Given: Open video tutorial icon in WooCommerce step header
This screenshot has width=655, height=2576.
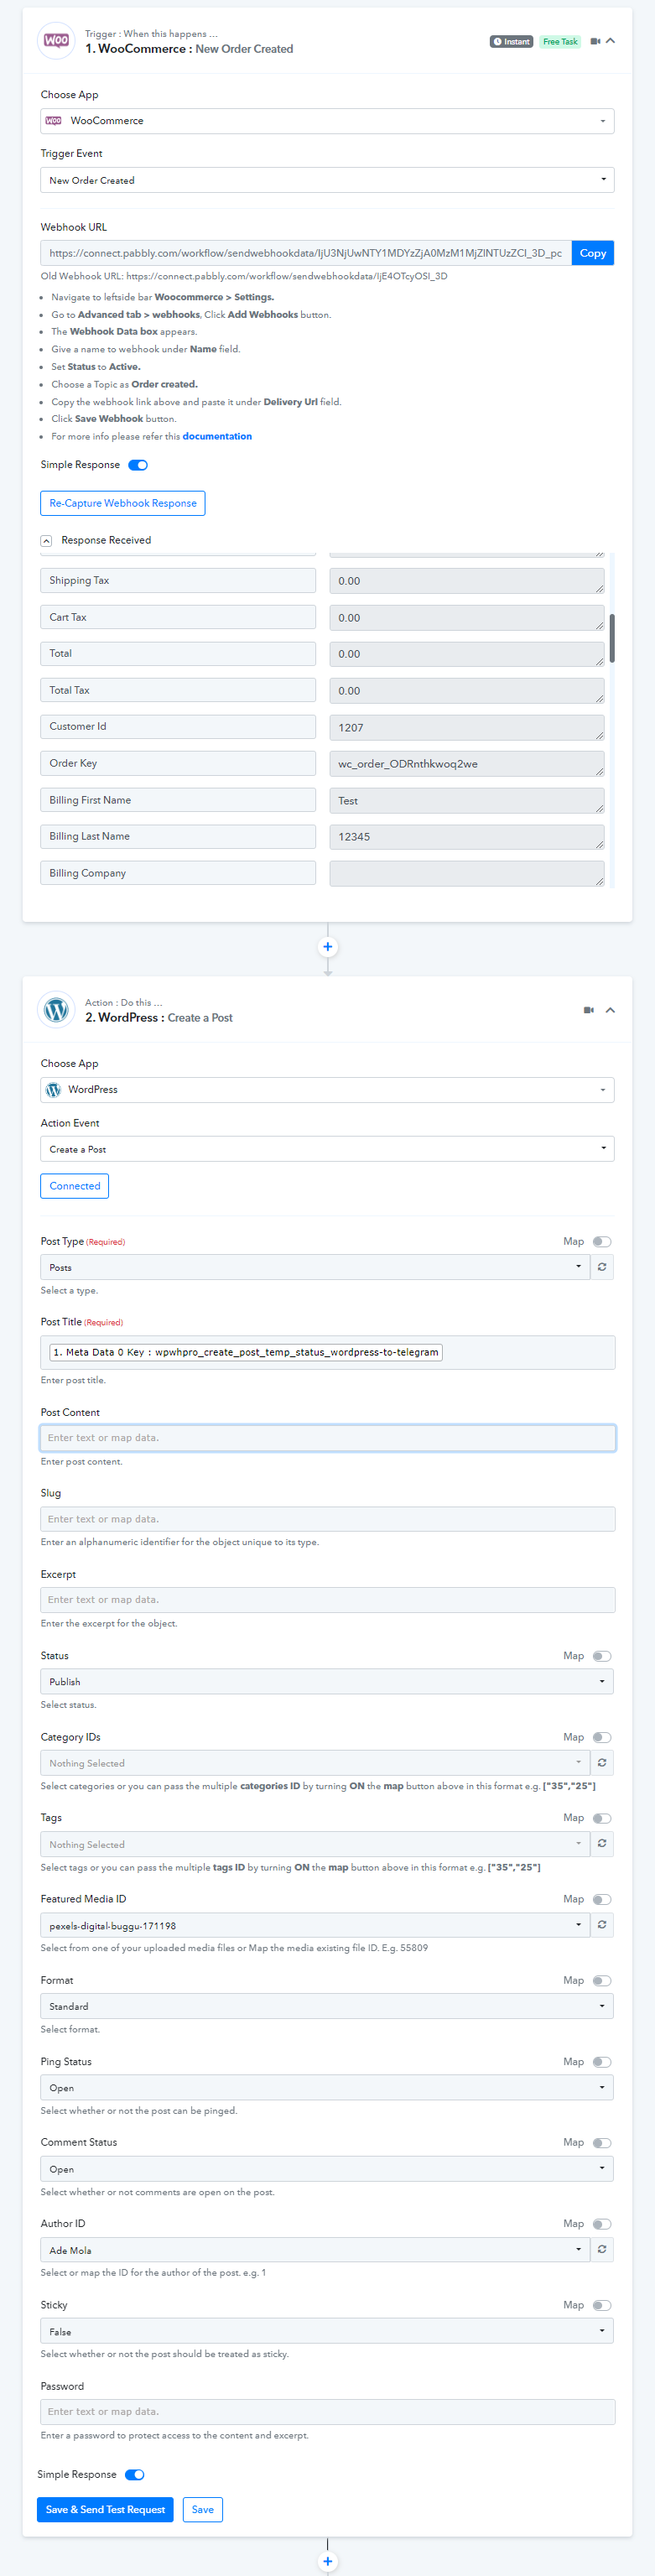Looking at the screenshot, I should (x=595, y=41).
